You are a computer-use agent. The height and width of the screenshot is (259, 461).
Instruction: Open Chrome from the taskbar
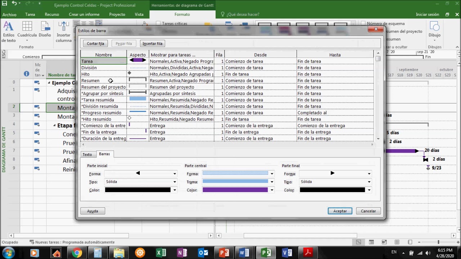pos(76,253)
